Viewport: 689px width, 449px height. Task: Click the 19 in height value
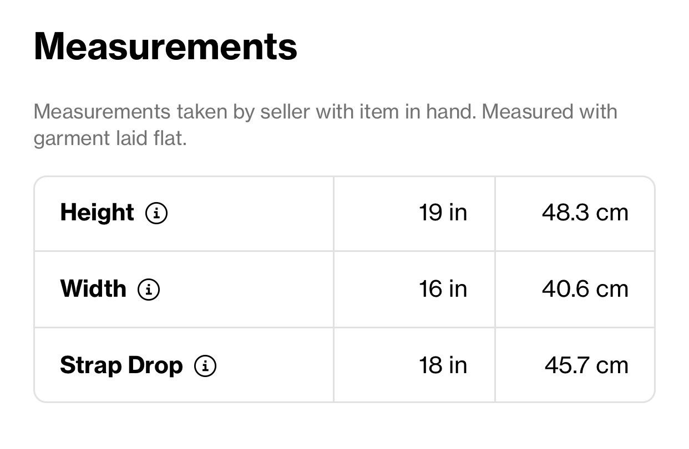coord(443,213)
